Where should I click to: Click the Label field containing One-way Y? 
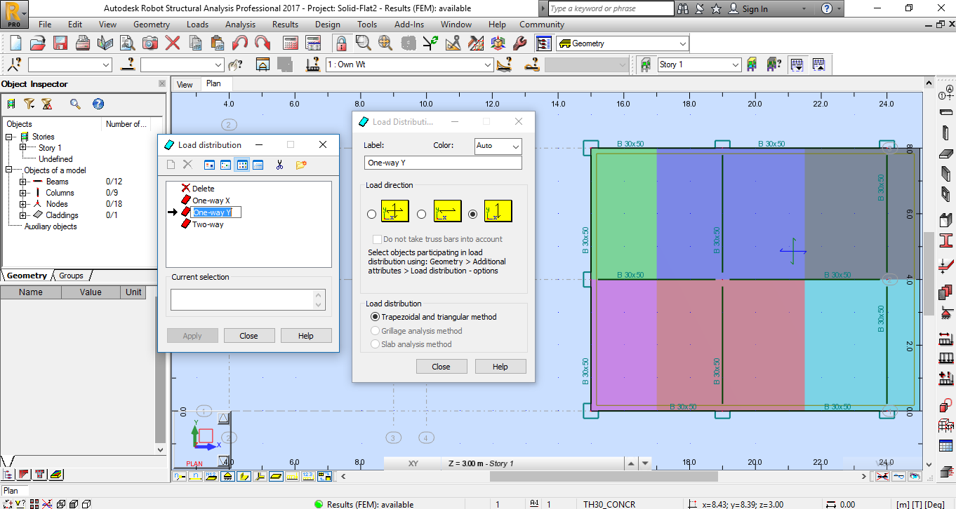pyautogui.click(x=443, y=163)
